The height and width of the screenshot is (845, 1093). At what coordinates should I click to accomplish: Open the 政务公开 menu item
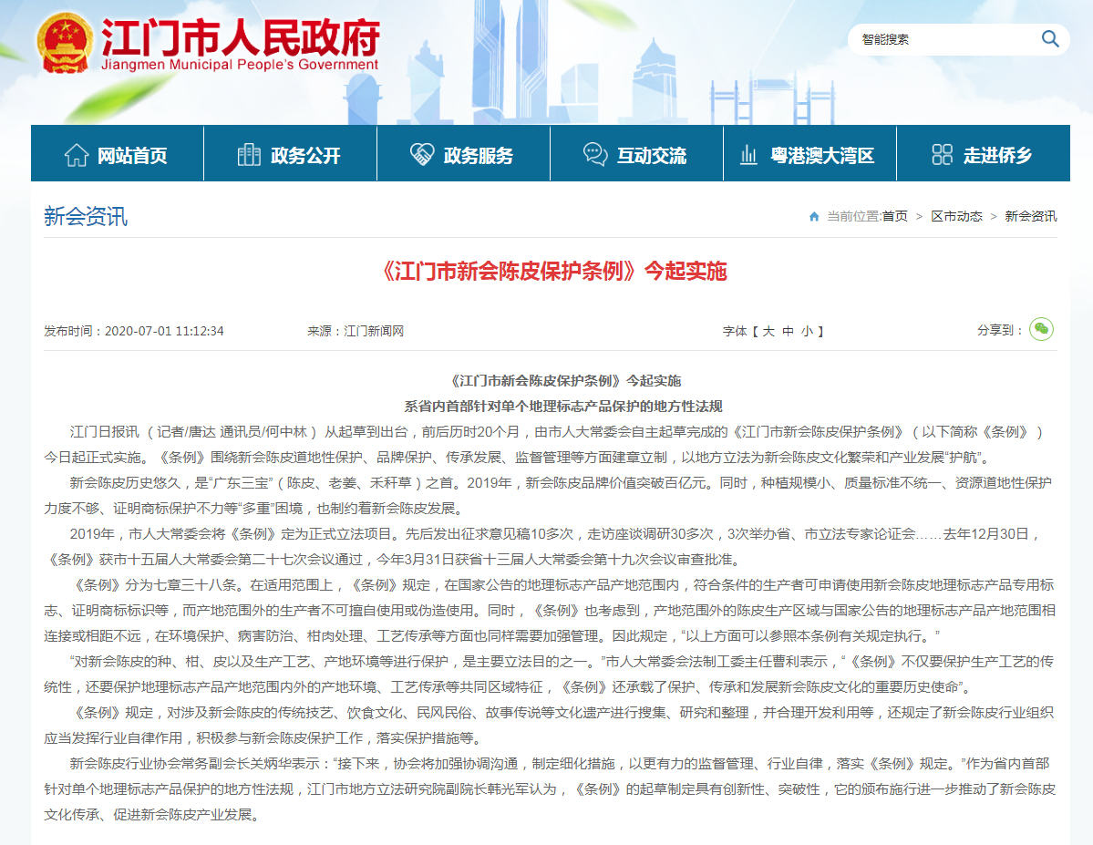[291, 153]
